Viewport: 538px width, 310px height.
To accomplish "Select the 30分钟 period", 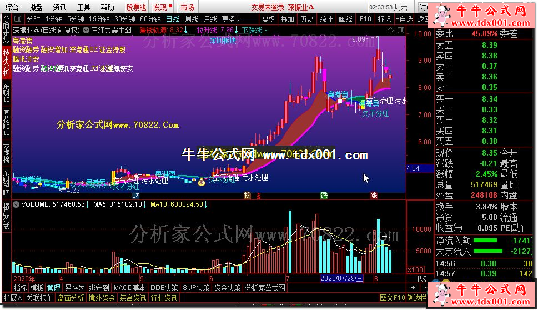I will [125, 19].
